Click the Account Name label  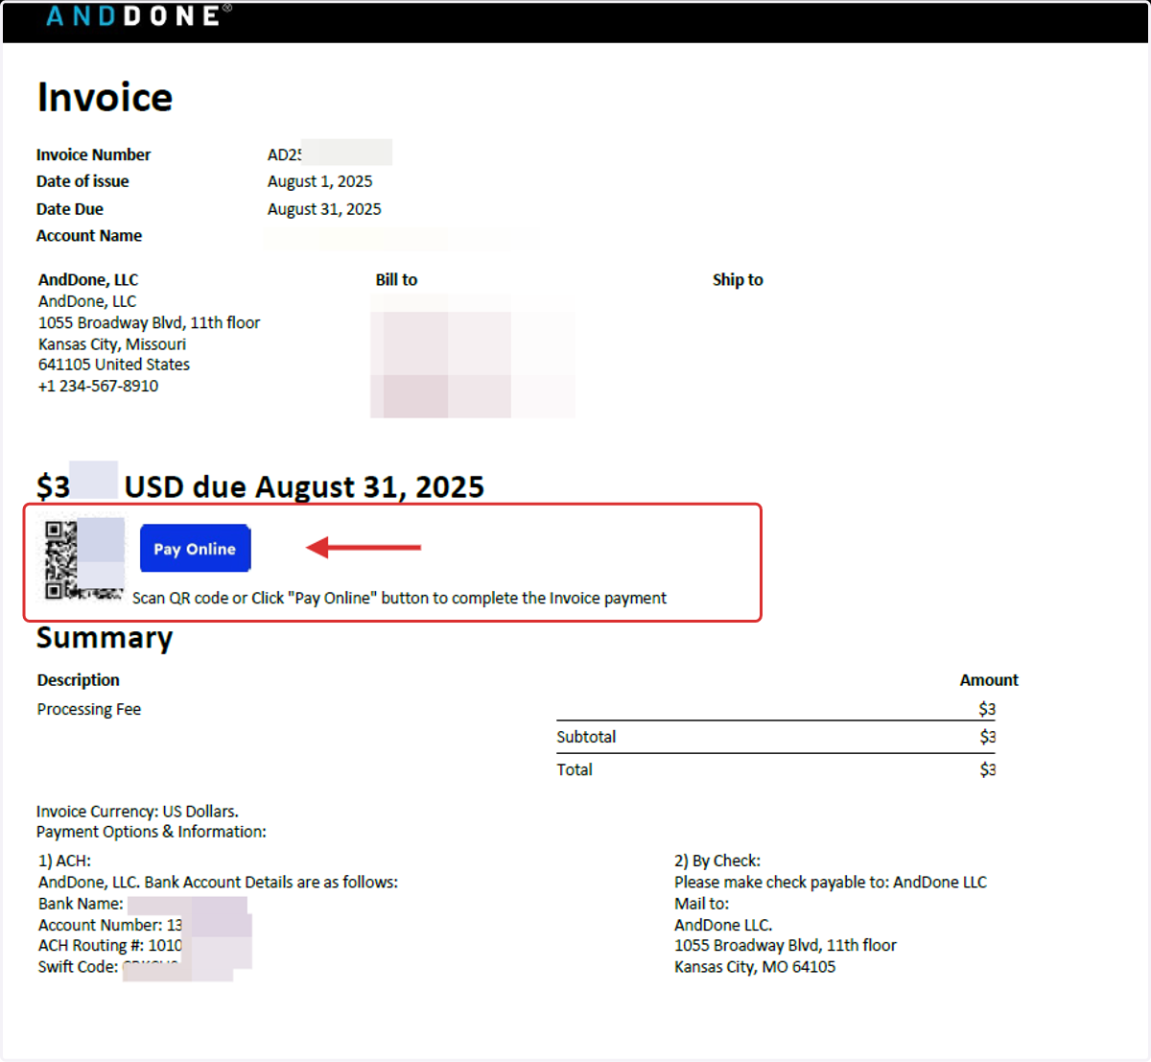point(89,236)
